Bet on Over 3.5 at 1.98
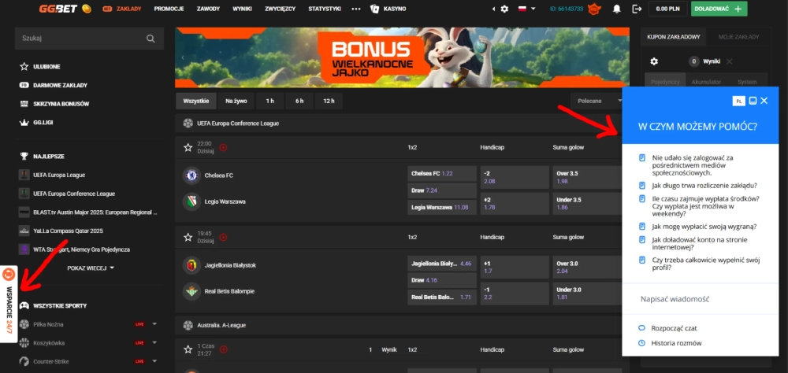Viewport: 788px width, 373px height. (587, 177)
